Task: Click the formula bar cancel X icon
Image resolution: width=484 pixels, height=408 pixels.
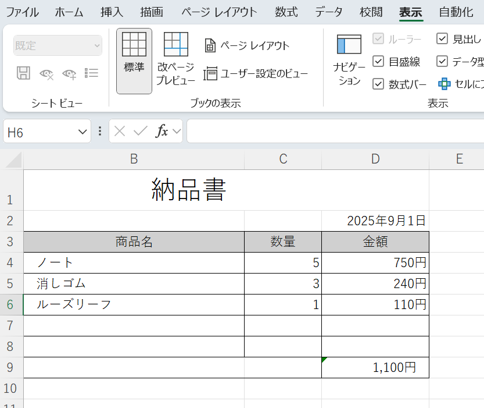Action: click(120, 132)
